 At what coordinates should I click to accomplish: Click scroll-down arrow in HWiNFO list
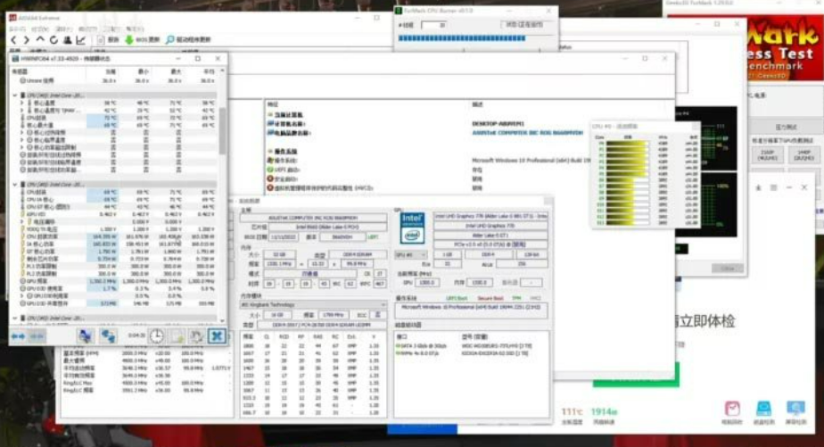click(x=222, y=320)
